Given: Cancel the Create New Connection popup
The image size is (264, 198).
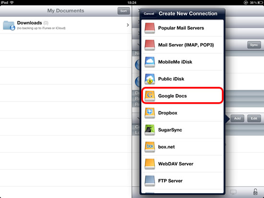Looking at the screenshot, I should [149, 13].
